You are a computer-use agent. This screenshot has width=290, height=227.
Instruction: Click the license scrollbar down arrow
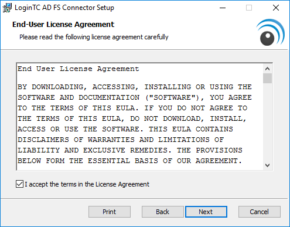pyautogui.click(x=267, y=165)
